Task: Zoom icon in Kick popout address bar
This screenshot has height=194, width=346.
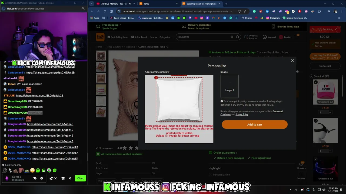Action: pos(83,9)
